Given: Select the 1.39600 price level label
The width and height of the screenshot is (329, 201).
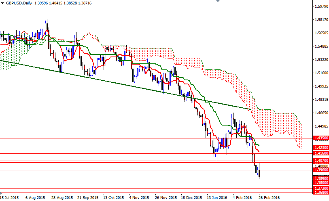Looking at the screenshot, I should [321, 170].
